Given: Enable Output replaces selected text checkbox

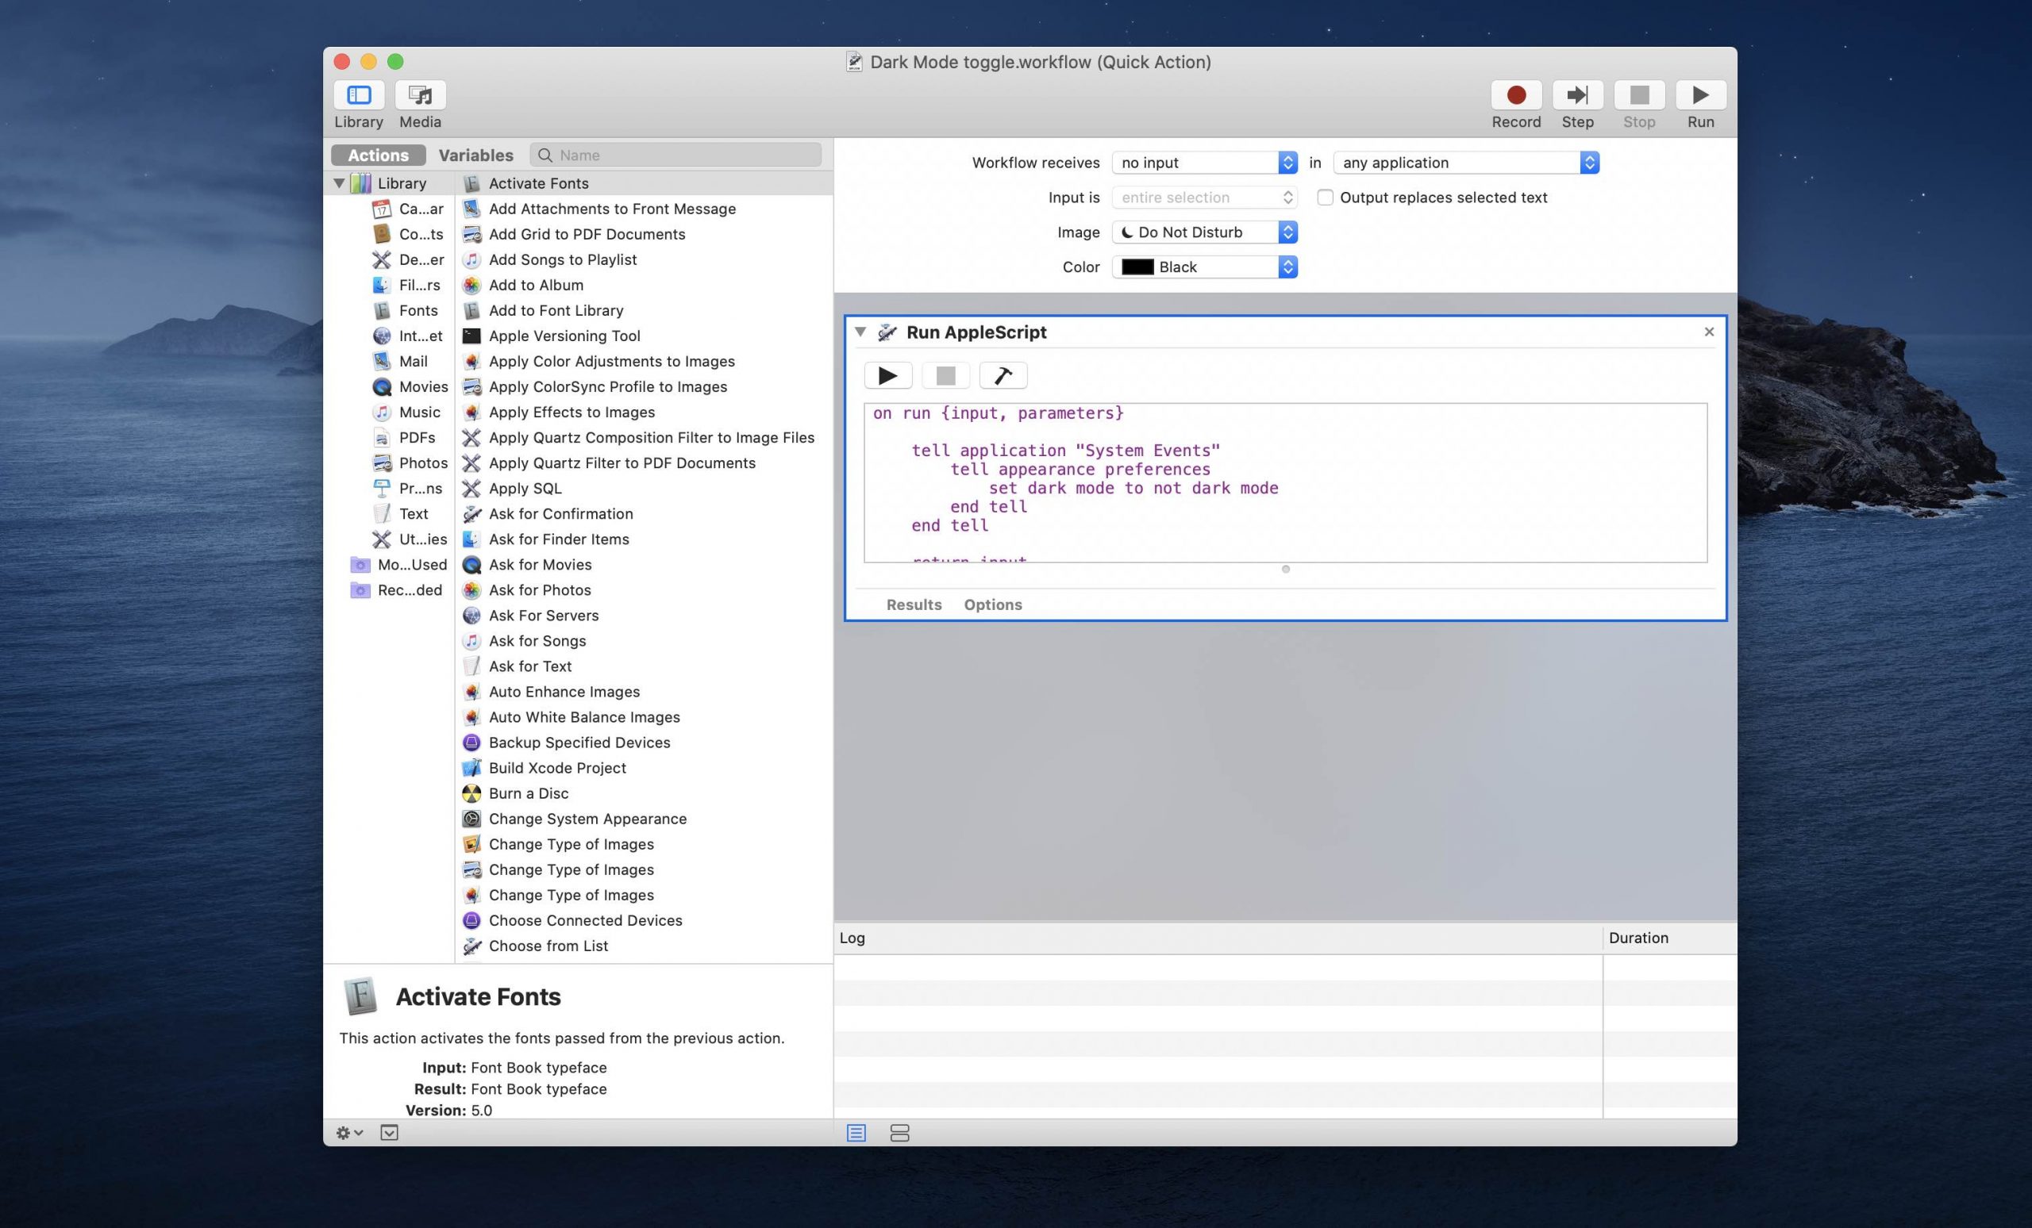Looking at the screenshot, I should pyautogui.click(x=1326, y=198).
